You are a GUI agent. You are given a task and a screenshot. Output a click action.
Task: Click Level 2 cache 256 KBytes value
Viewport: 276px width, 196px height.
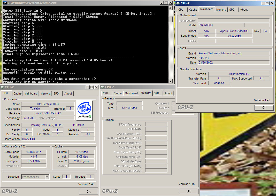click(81, 161)
